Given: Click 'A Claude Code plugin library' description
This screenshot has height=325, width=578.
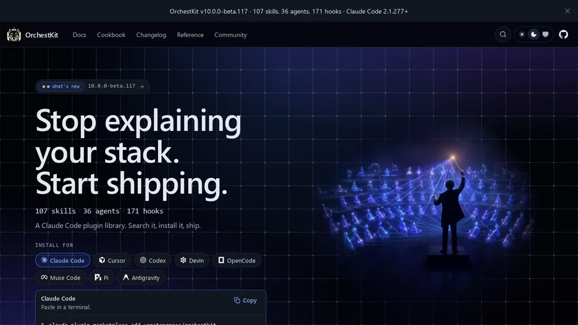Looking at the screenshot, I should pos(118,226).
